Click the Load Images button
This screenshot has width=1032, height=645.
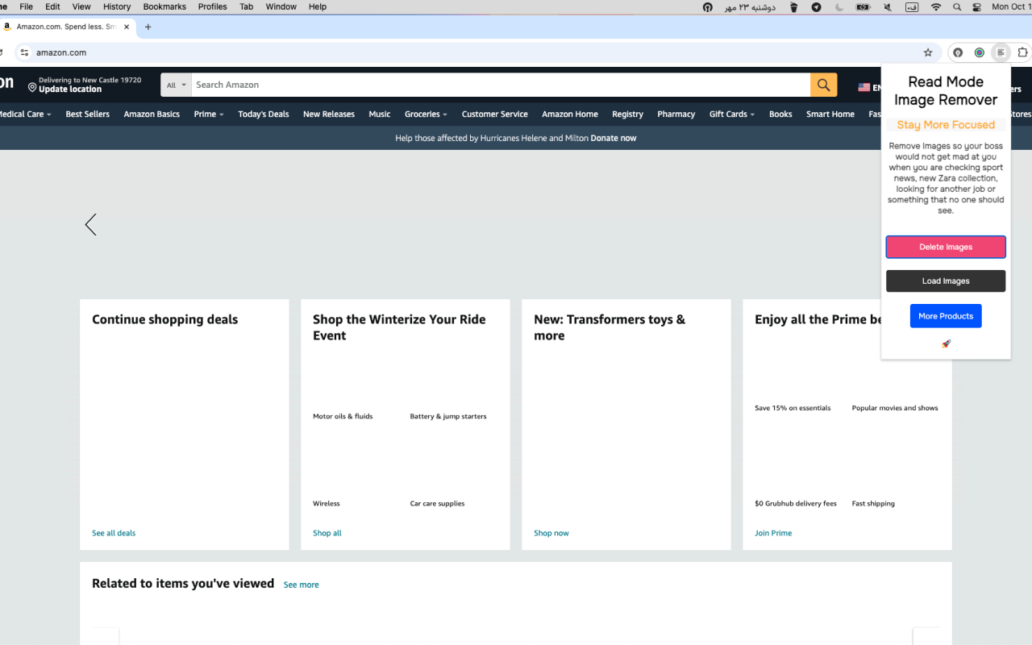(x=946, y=281)
